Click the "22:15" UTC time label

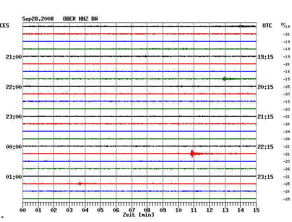265,147
